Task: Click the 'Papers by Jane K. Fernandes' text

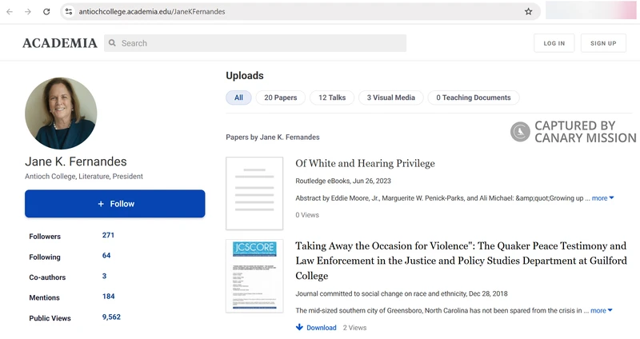Action: 273,137
